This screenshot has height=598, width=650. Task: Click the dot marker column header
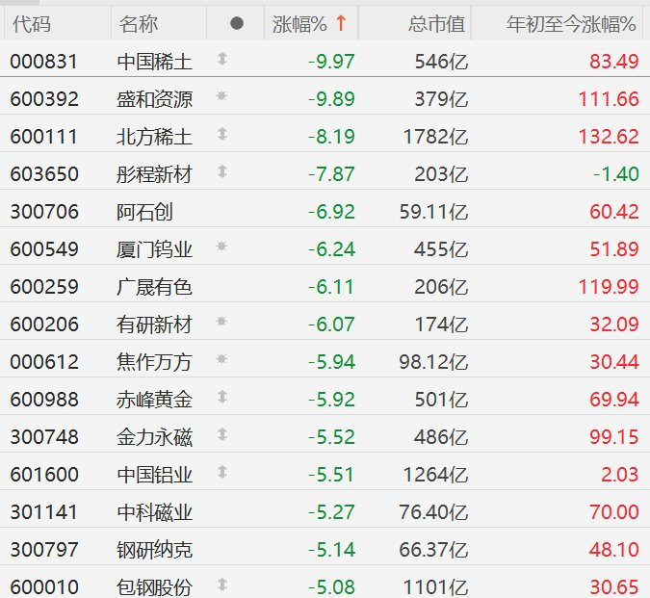tap(236, 23)
